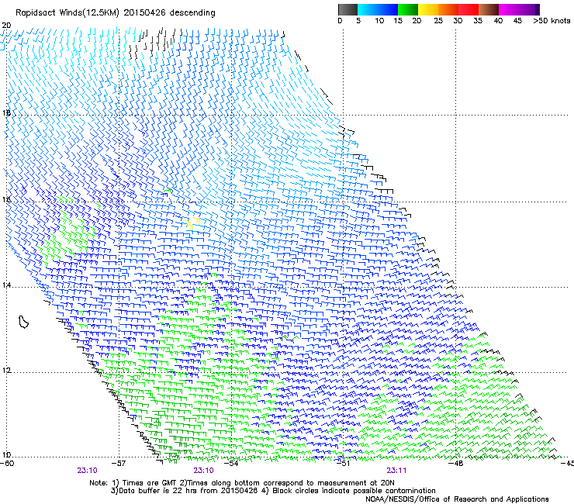Click the longitude label '-51' on bottom axis

[x=343, y=463]
